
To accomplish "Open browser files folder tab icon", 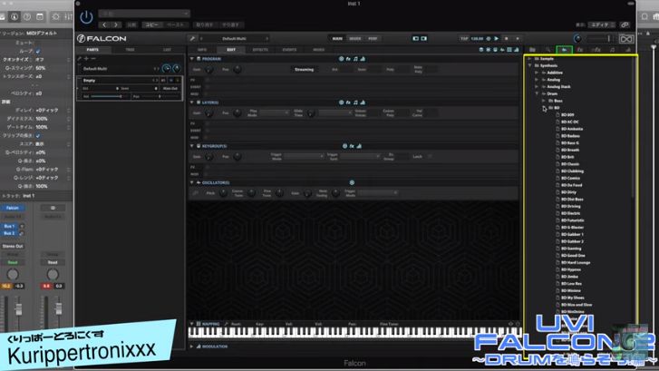I will (x=532, y=50).
